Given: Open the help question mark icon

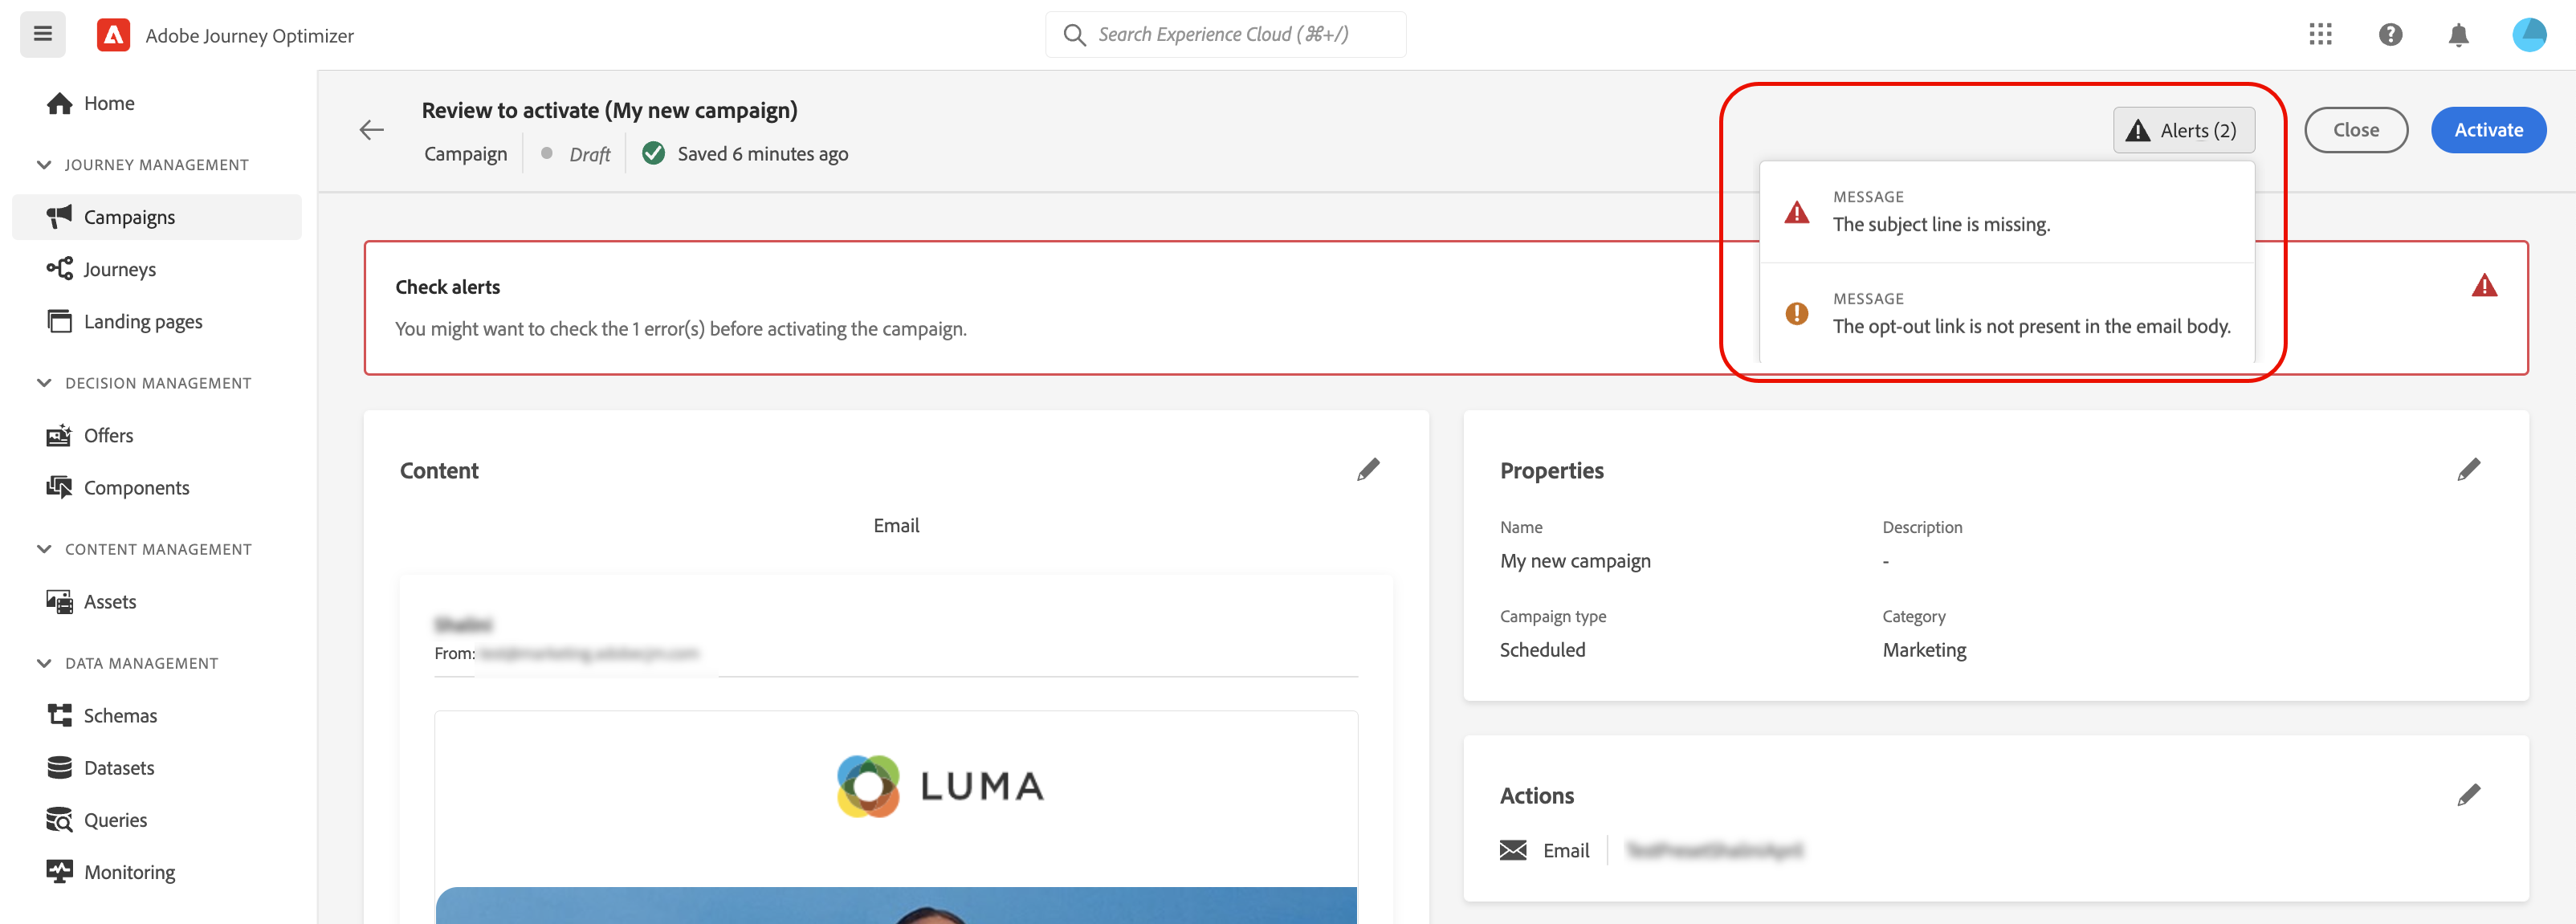Looking at the screenshot, I should click(x=2390, y=35).
